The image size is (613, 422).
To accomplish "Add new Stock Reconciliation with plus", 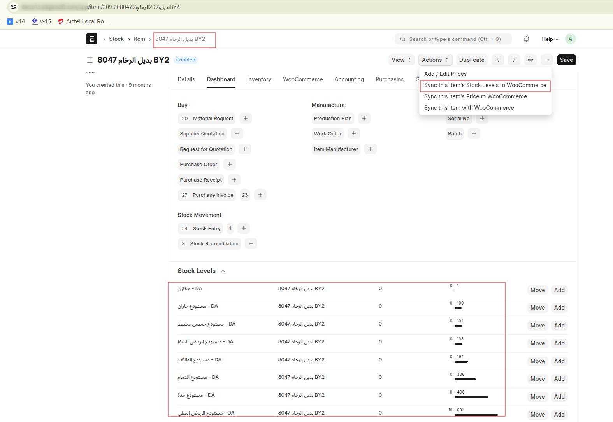I will pos(251,243).
